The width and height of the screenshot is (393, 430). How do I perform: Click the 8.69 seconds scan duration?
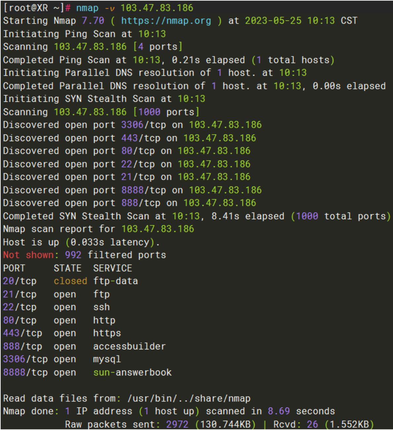point(279,411)
